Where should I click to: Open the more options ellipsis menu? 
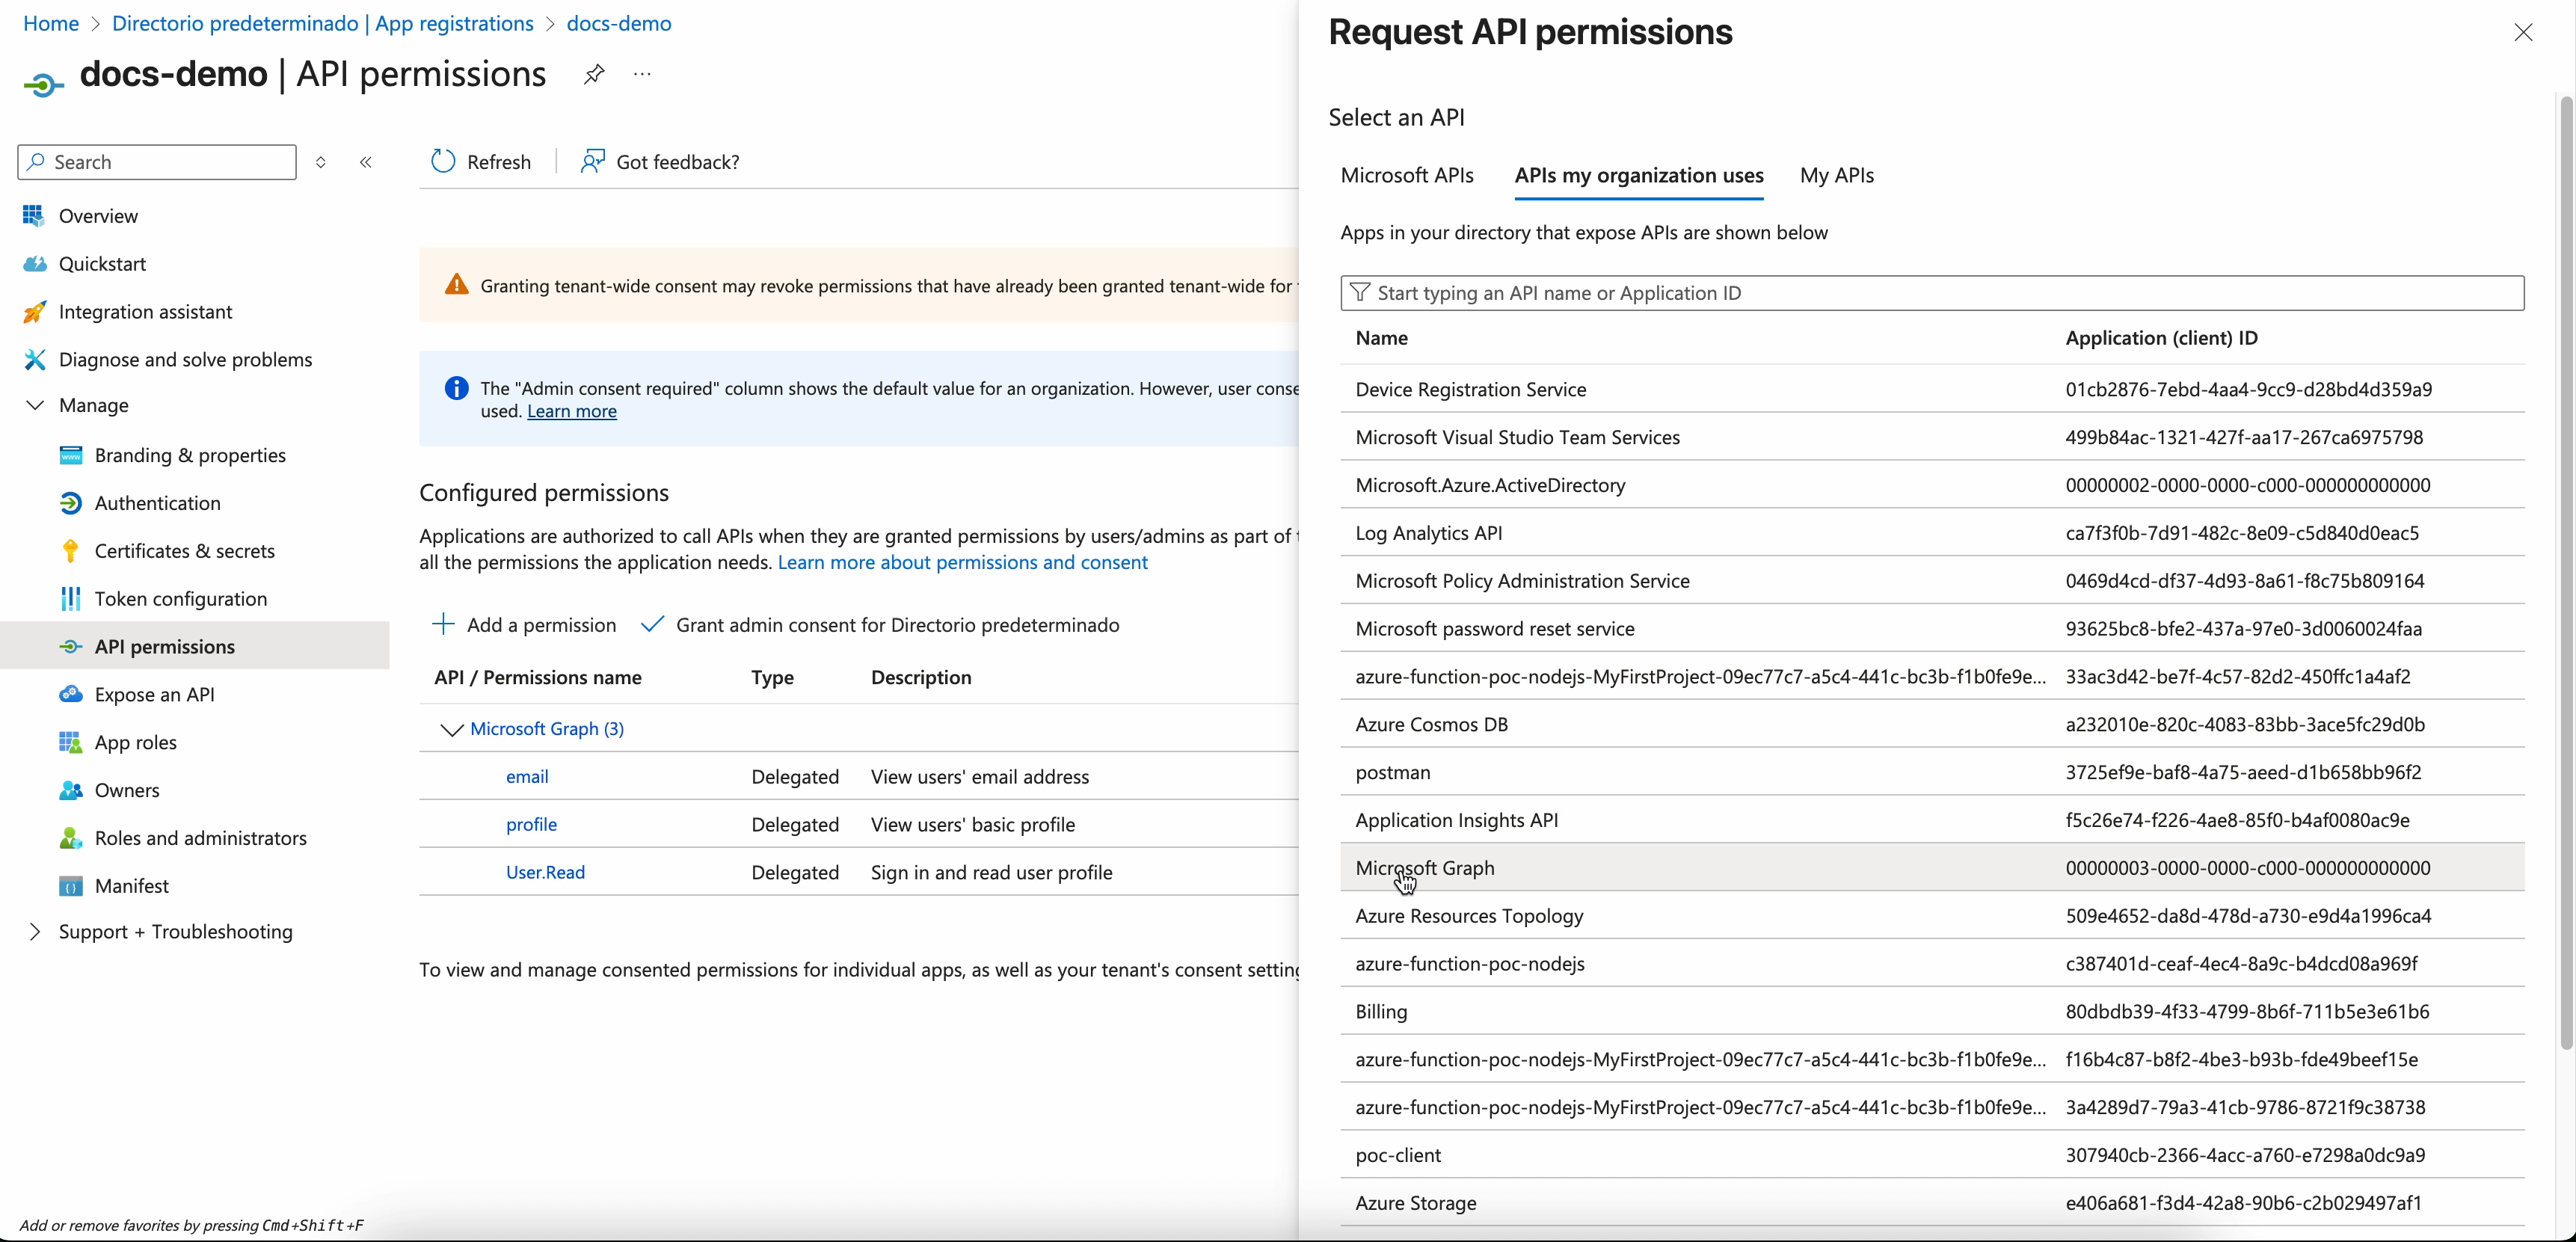[641, 73]
